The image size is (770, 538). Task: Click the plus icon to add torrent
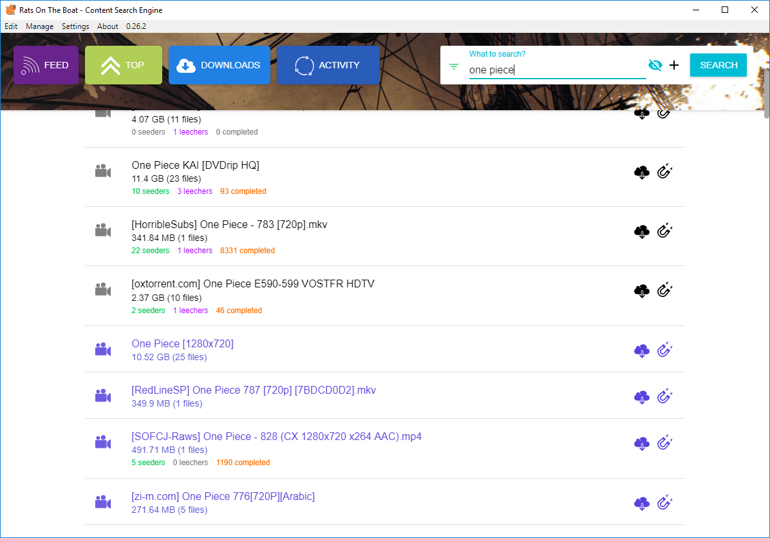(x=674, y=65)
